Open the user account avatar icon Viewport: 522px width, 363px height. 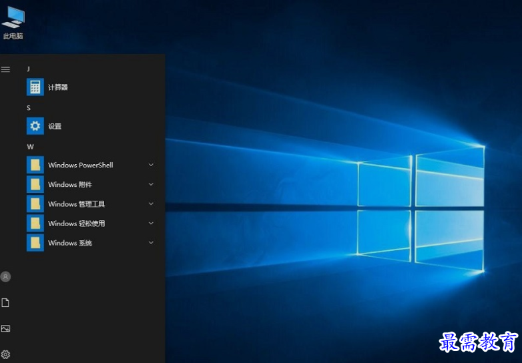[5, 276]
